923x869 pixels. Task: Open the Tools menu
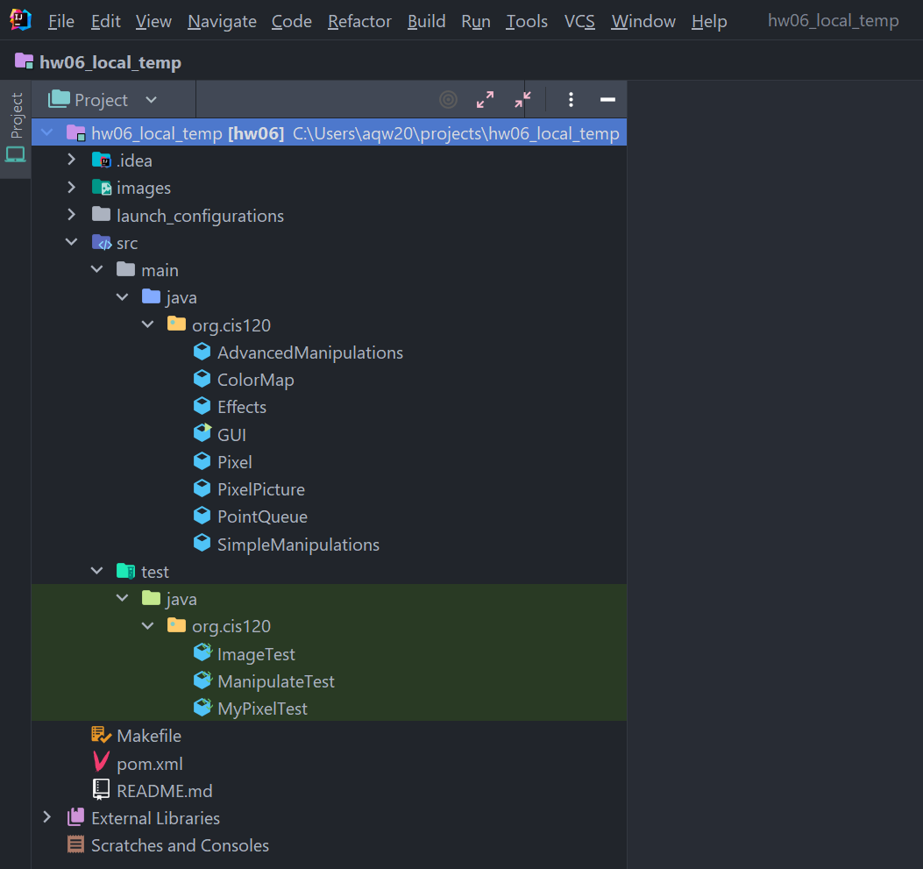(x=527, y=21)
